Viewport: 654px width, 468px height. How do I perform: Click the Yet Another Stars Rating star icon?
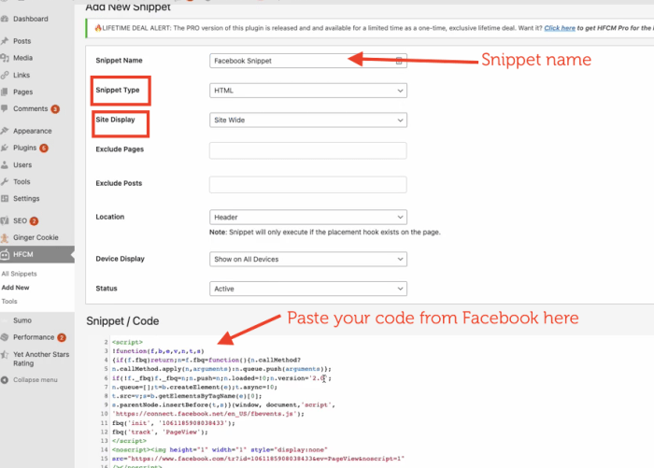5,355
